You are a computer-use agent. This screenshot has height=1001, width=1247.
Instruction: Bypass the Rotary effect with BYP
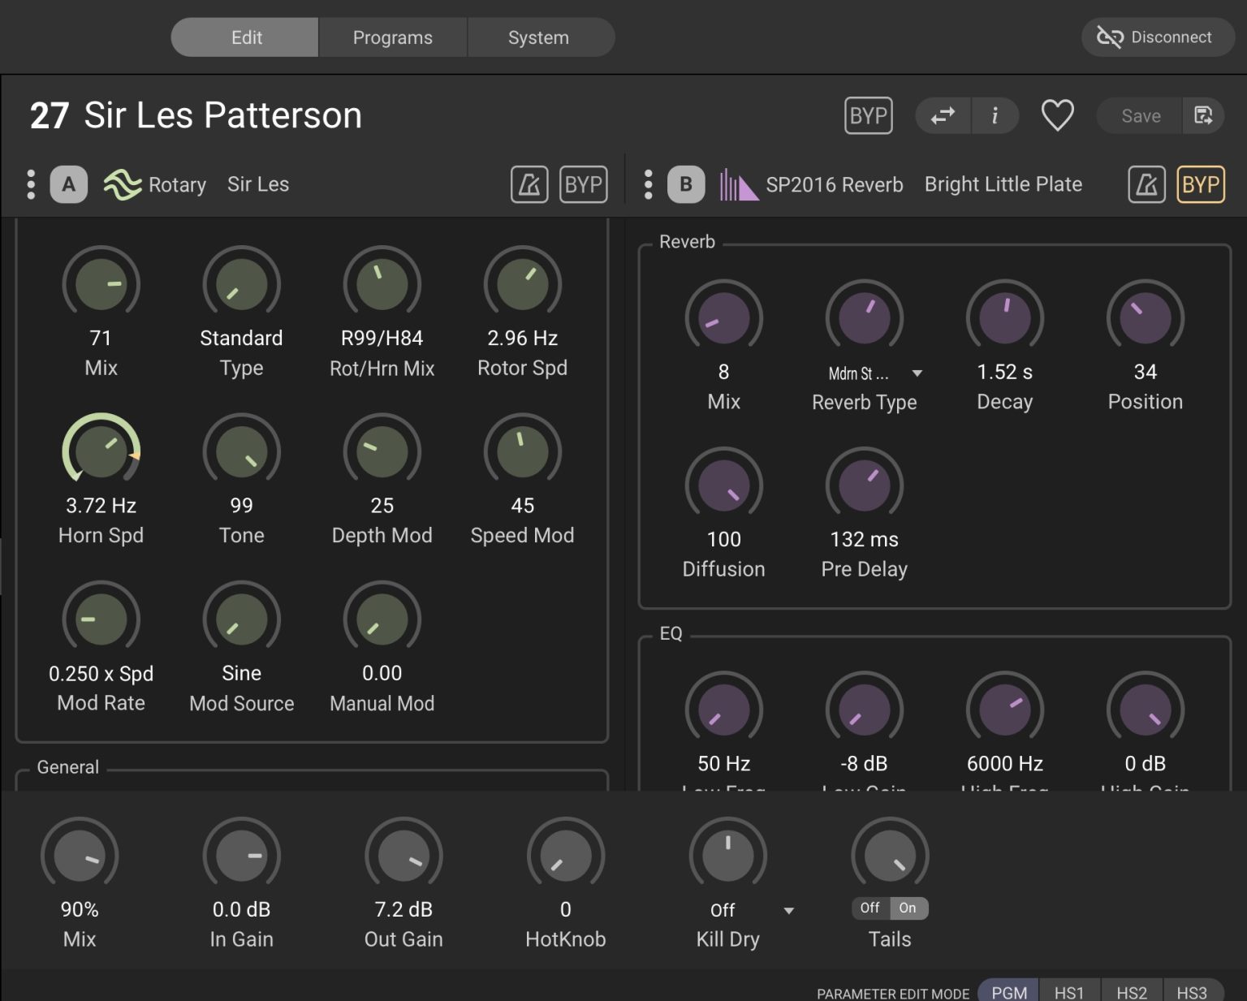[584, 184]
